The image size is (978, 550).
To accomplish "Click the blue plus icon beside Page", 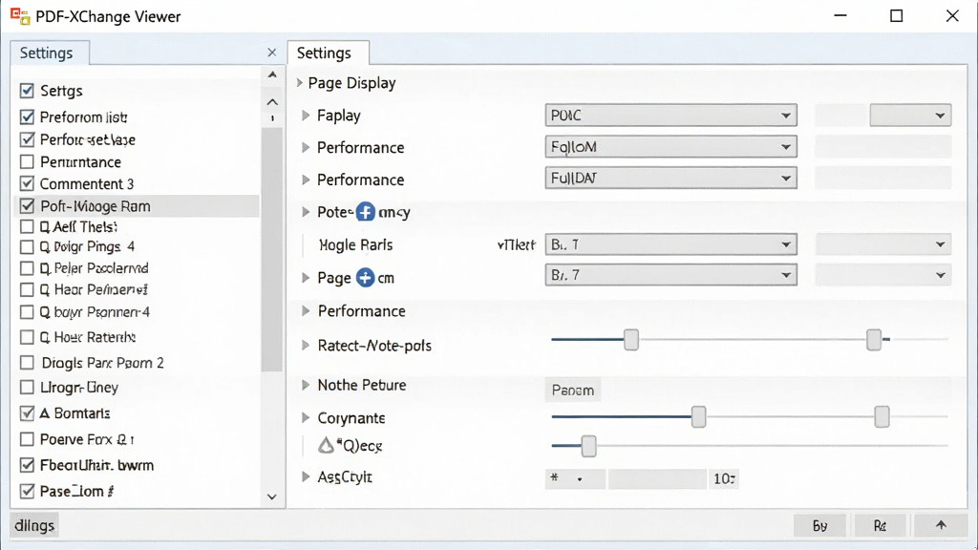I will (366, 278).
